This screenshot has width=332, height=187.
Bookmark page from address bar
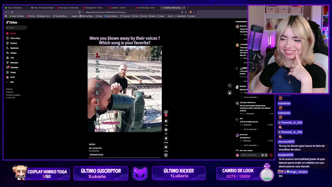(x=79, y=12)
